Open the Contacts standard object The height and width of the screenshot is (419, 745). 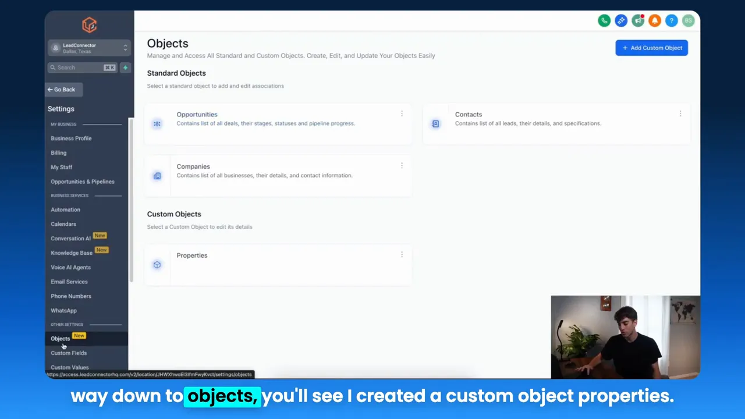[556, 123]
